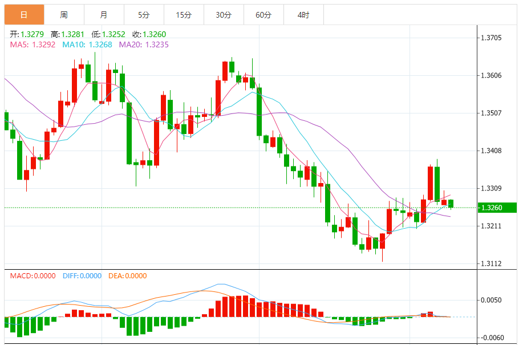The height and width of the screenshot is (345, 523).
Task: Click the 开:1.3279 open price value
Action: click(x=27, y=34)
